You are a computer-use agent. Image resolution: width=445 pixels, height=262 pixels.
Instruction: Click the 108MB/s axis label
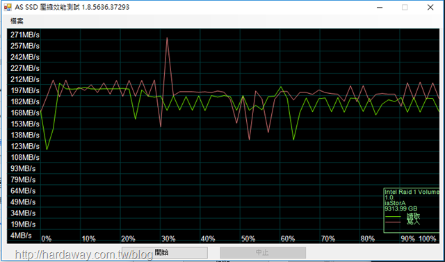coord(25,157)
